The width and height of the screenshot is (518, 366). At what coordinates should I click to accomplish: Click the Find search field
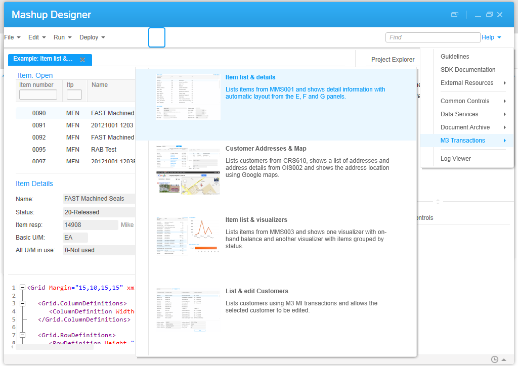[433, 37]
